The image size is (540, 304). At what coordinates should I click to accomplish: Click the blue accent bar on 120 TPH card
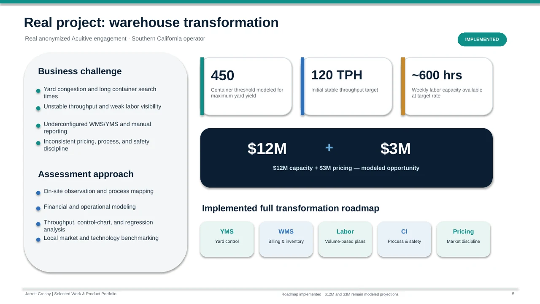coord(302,86)
